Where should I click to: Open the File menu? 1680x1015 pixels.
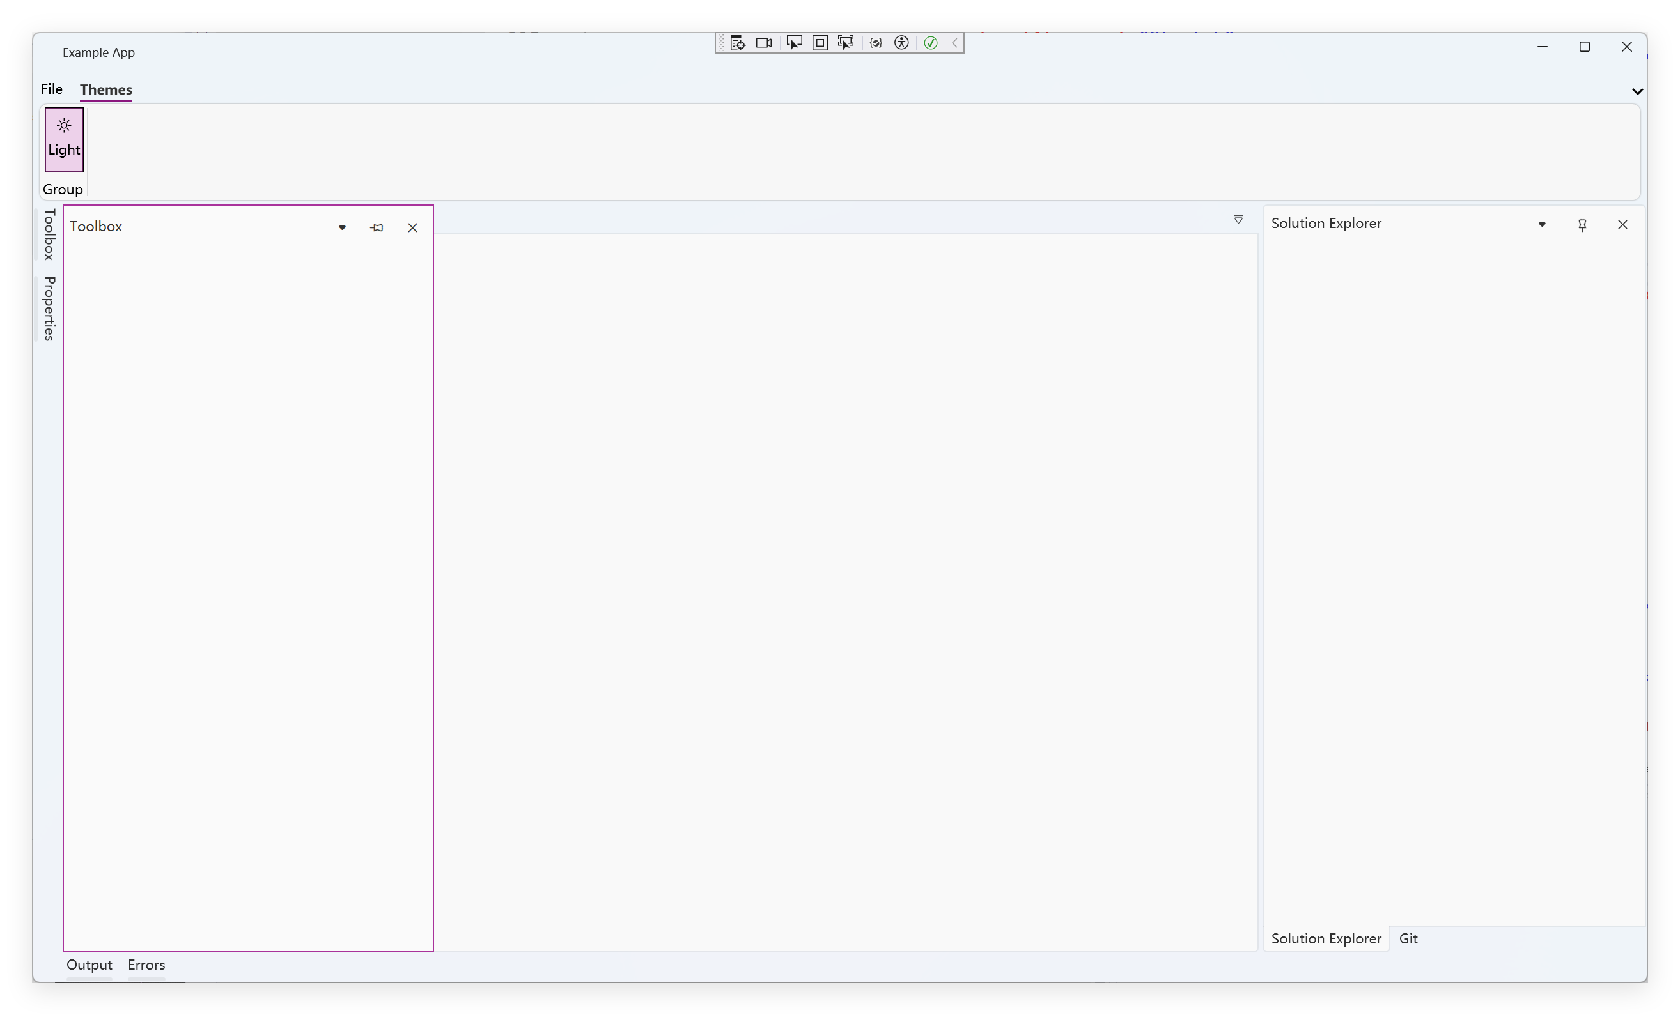click(x=52, y=89)
